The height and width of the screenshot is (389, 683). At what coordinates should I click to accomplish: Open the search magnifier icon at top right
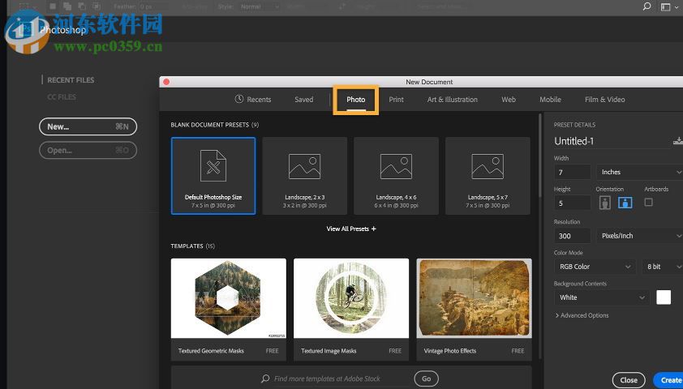click(646, 6)
